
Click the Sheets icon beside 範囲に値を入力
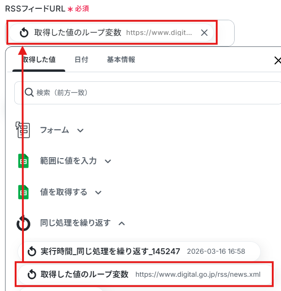pyautogui.click(x=23, y=161)
